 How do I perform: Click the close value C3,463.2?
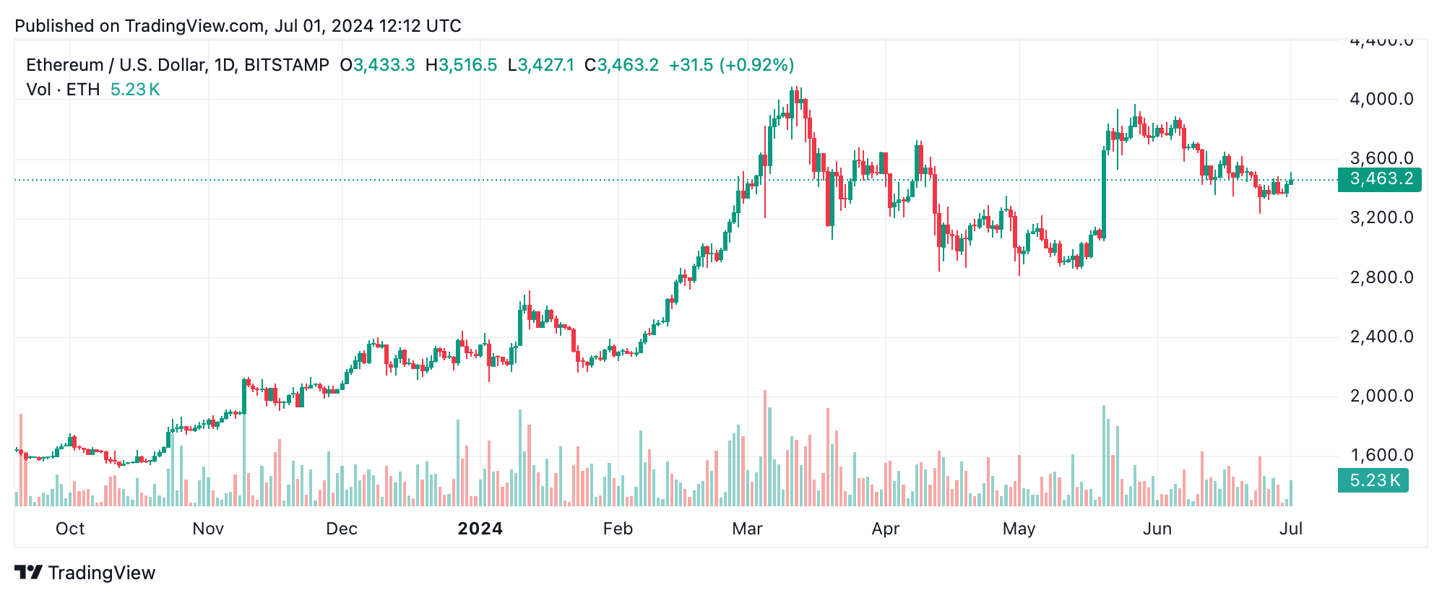(621, 65)
